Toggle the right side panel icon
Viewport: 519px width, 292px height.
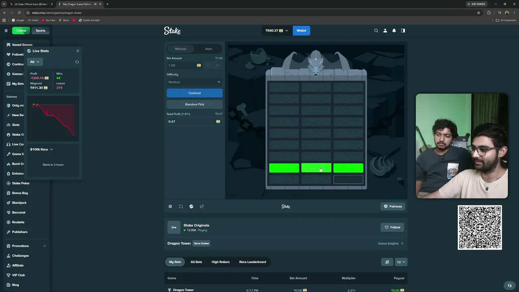403,30
